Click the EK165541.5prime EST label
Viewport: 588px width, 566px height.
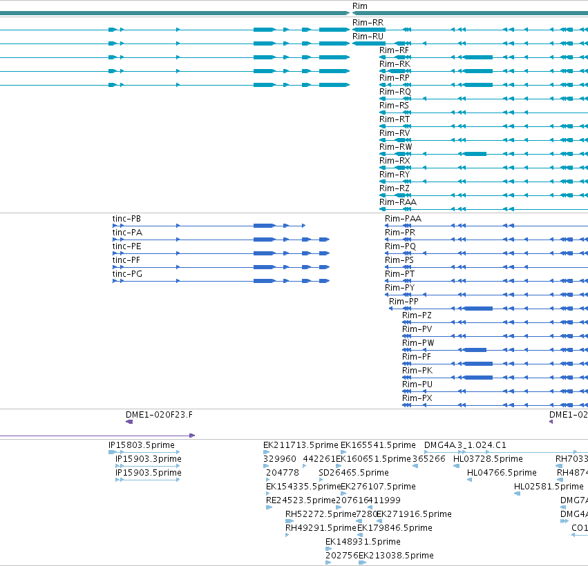tap(378, 445)
